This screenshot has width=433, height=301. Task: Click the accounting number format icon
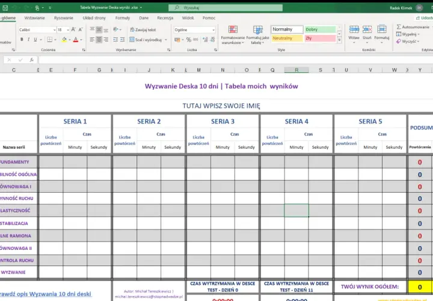tap(177, 40)
